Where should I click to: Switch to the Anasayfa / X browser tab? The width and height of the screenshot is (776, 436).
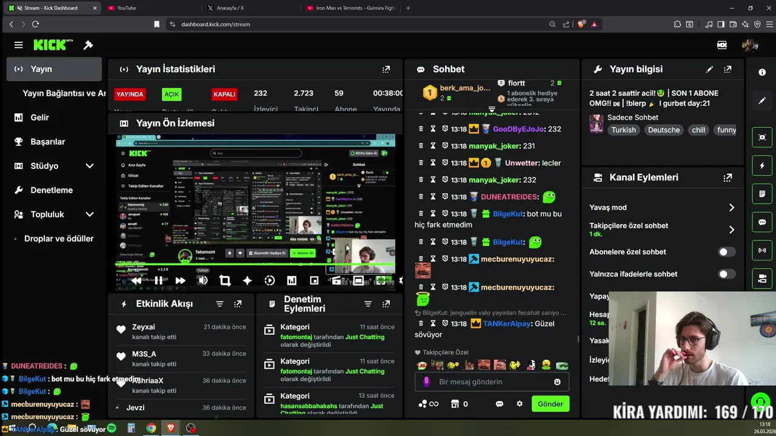[252, 8]
